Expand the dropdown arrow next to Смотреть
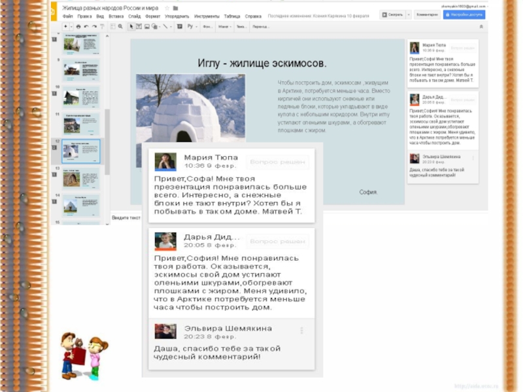523x392 pixels. click(409, 14)
